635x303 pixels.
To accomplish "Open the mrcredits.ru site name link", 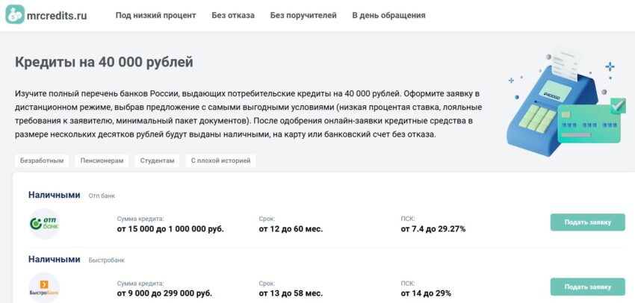I will coord(57,16).
